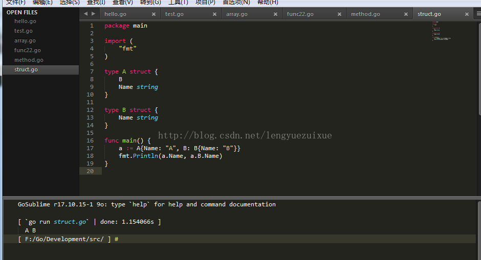Switch to the method.go tab
Screen dimensions: 481x260
[365, 14]
